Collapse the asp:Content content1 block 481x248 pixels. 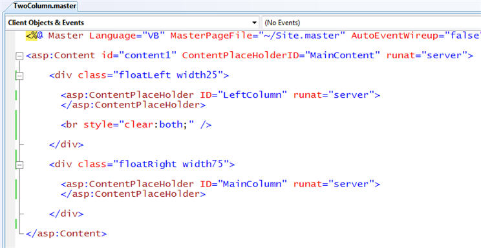click(x=19, y=56)
